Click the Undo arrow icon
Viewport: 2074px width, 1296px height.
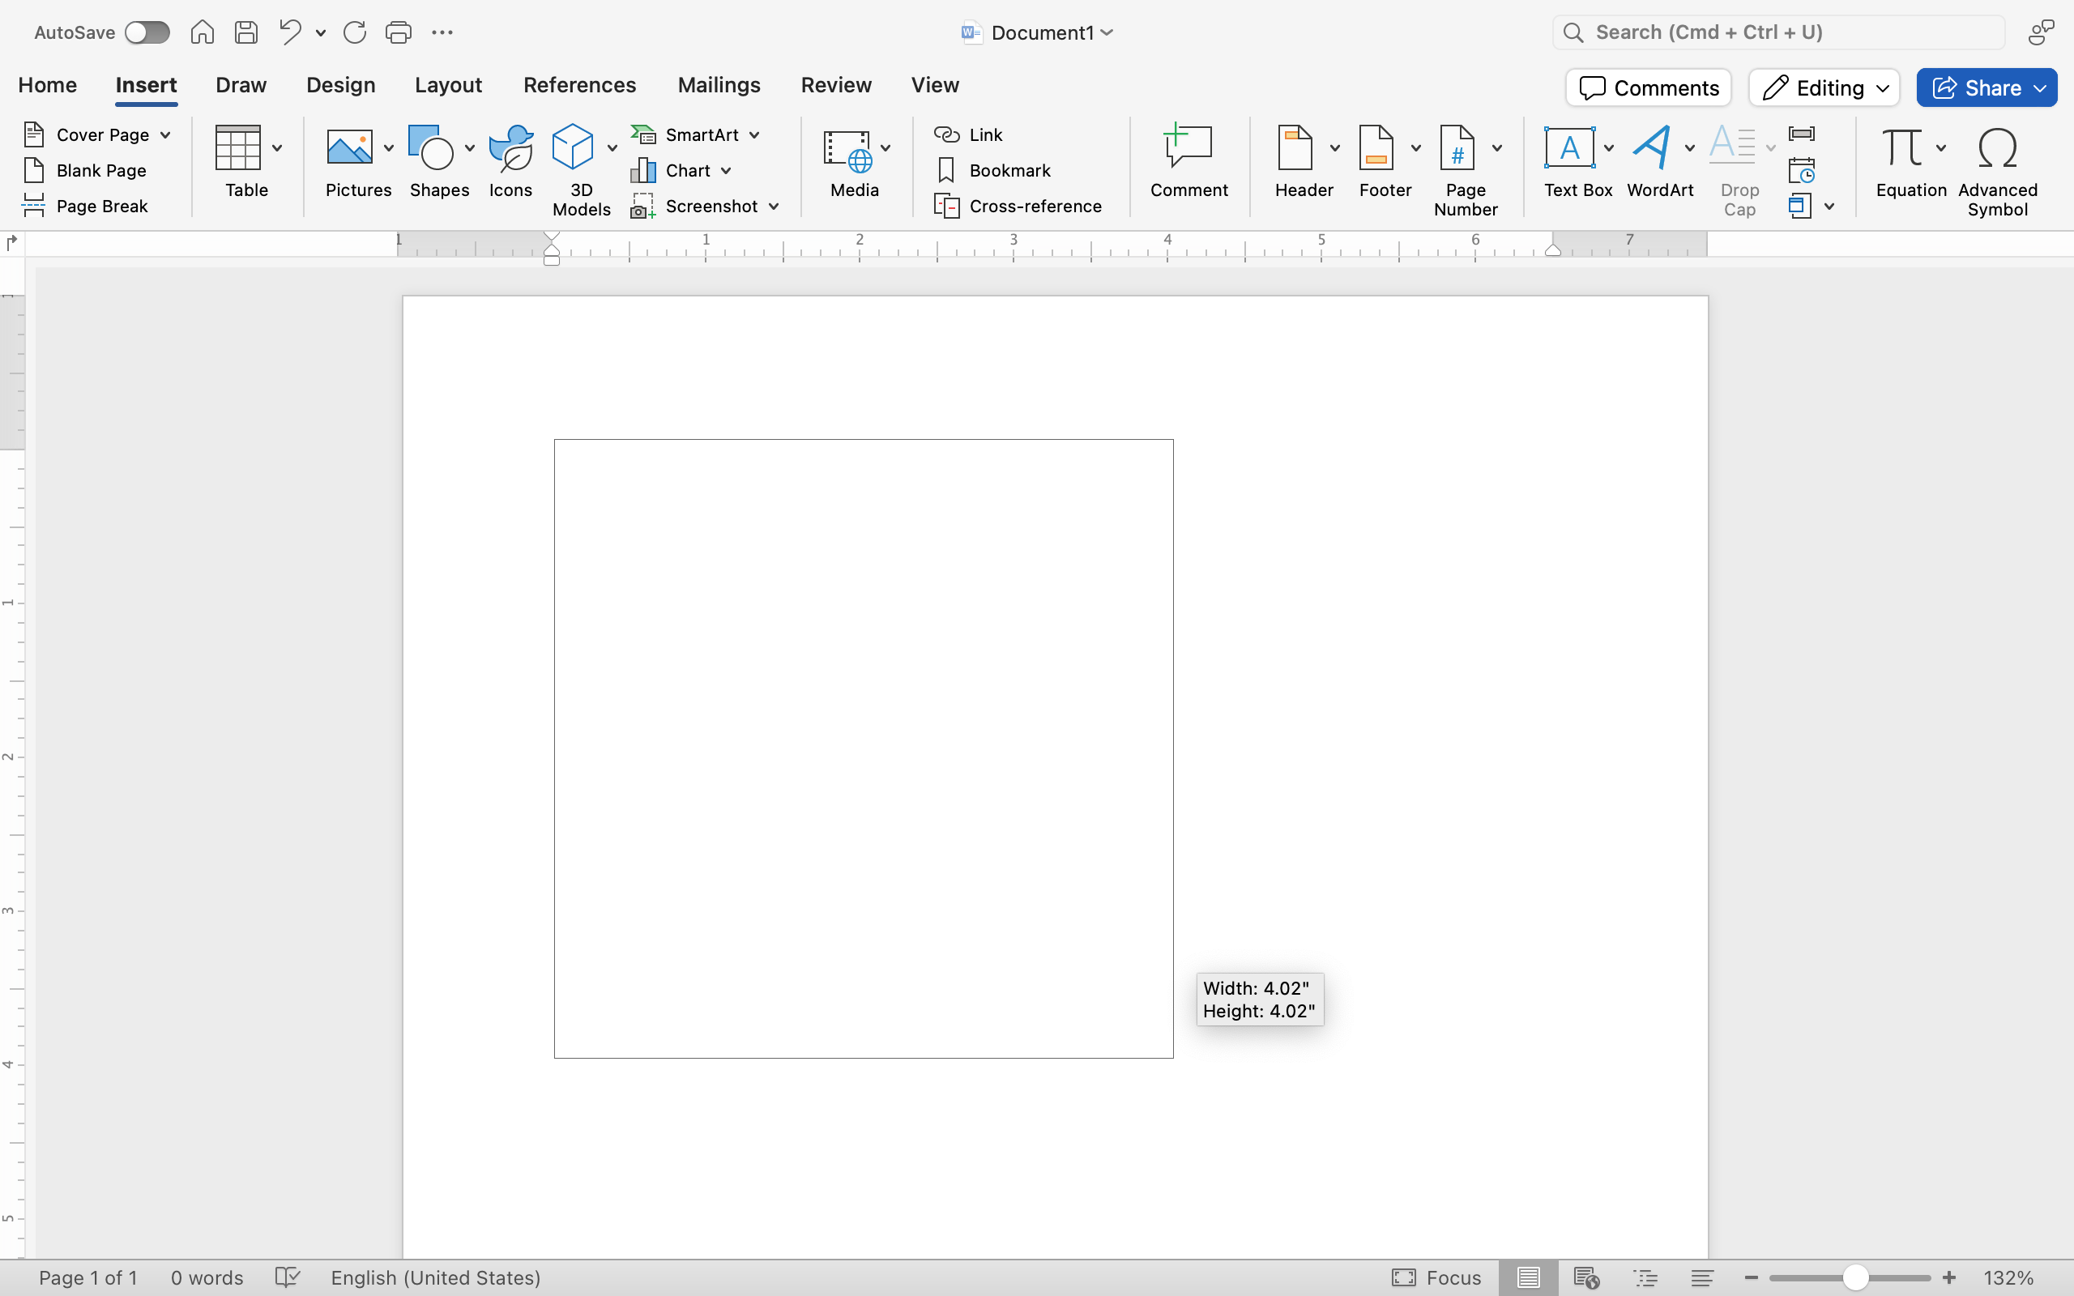[291, 32]
